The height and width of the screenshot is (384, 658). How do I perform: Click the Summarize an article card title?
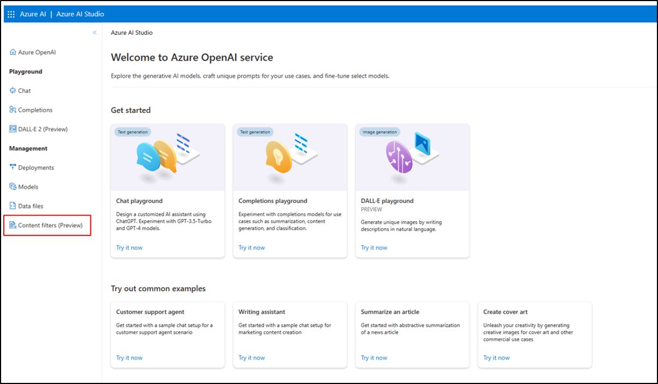tap(390, 312)
